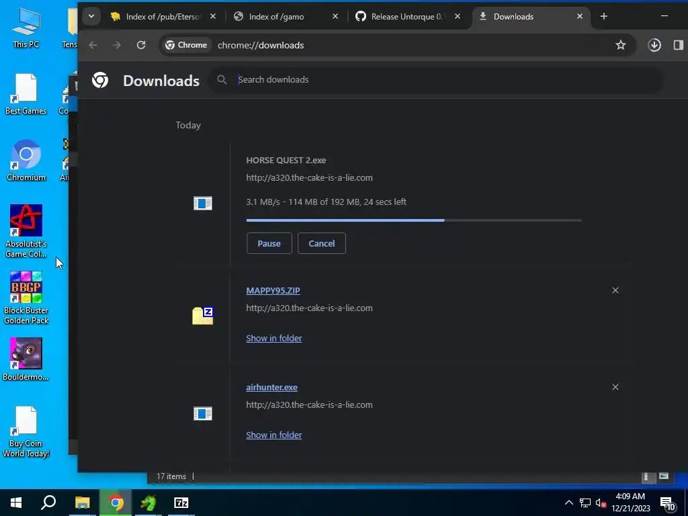Click the MAPPY95.ZIP zip folder icon

pyautogui.click(x=203, y=316)
